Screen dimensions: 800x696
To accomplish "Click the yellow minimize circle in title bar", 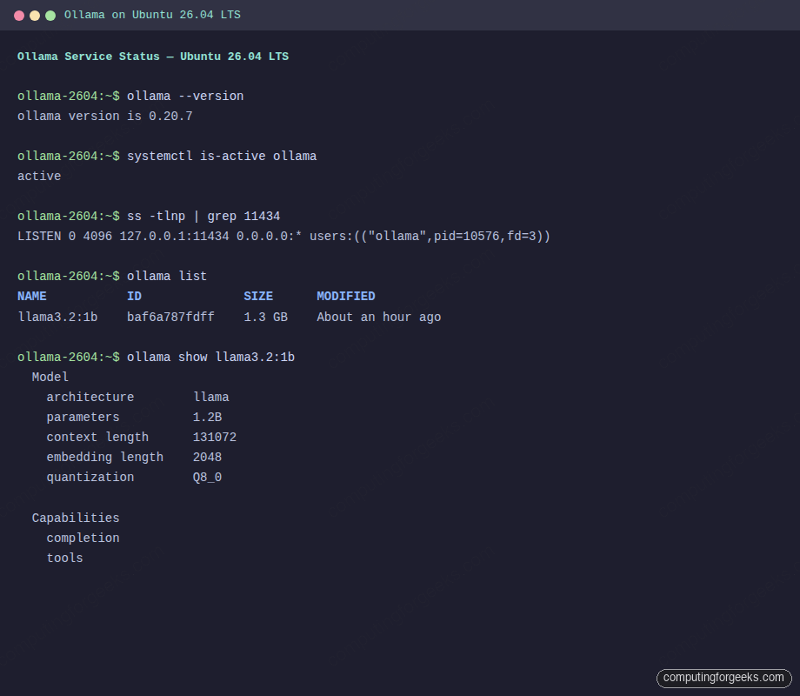I will click(34, 15).
